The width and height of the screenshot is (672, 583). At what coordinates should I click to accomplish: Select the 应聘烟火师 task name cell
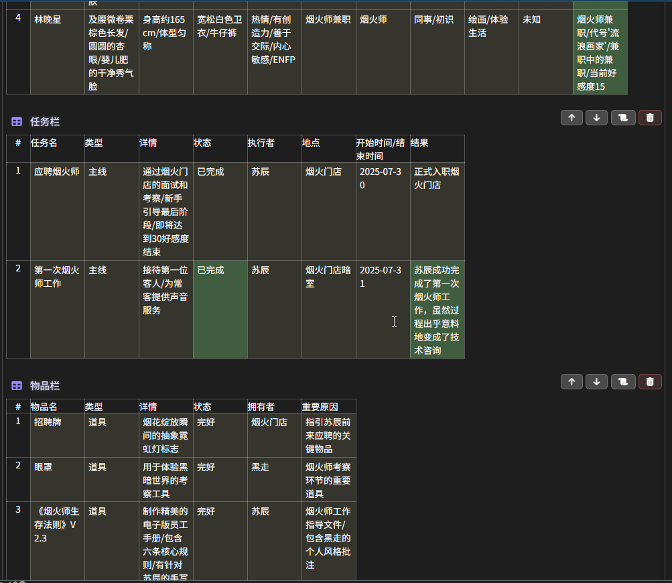(x=57, y=172)
